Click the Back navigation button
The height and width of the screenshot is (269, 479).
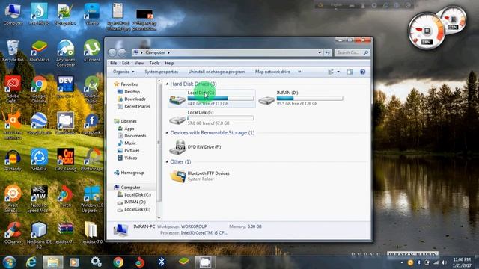(x=112, y=52)
